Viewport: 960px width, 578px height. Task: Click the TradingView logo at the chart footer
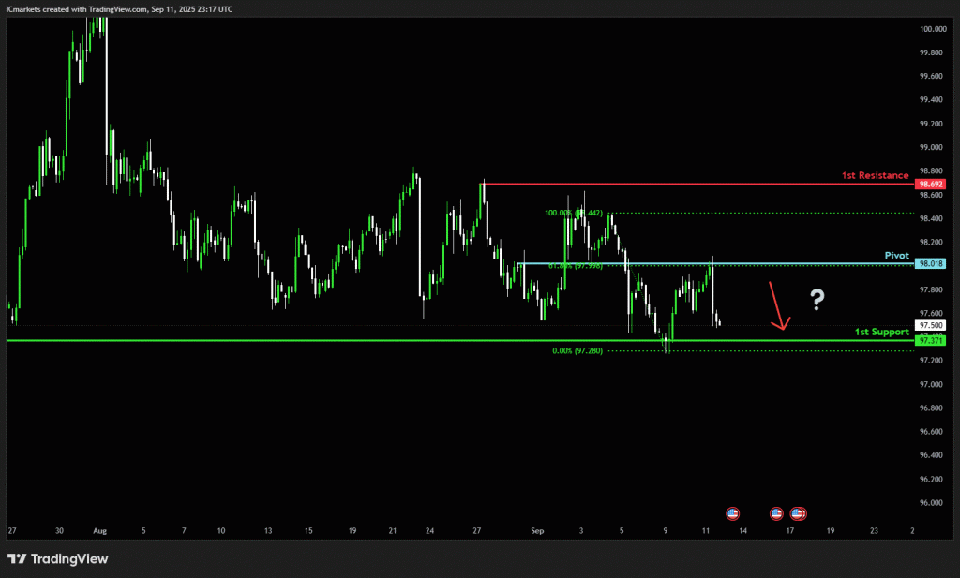(57, 558)
